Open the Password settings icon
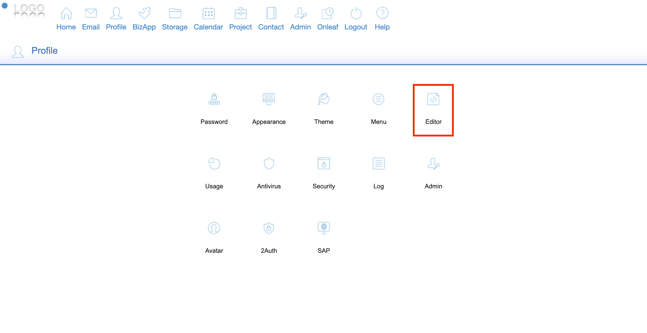This screenshot has width=647, height=333. point(214,99)
